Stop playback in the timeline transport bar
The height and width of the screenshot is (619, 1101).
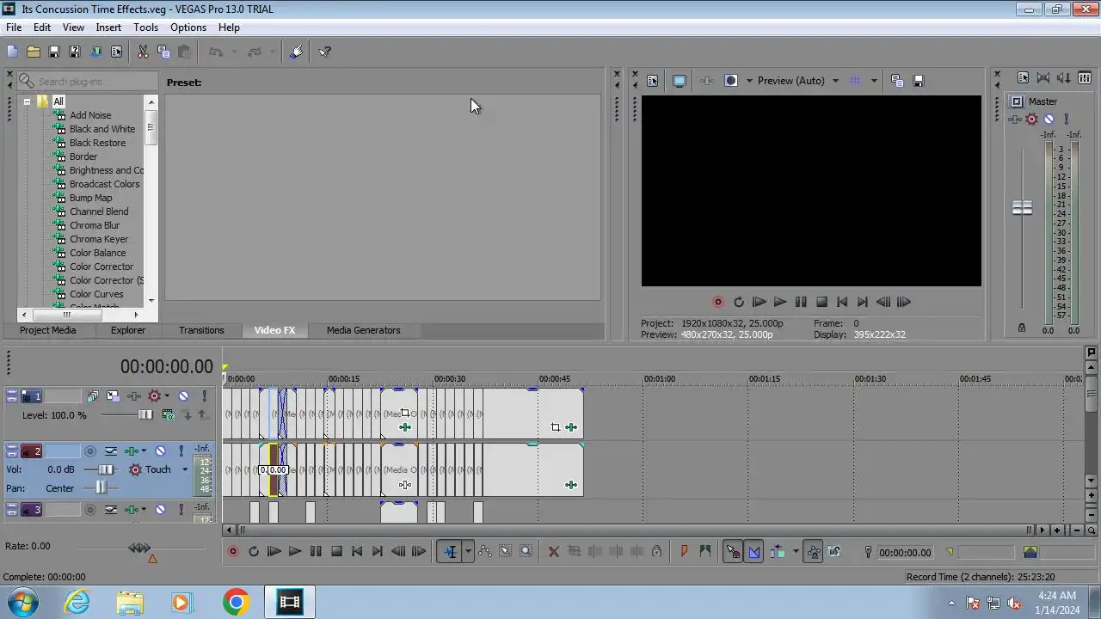336,552
